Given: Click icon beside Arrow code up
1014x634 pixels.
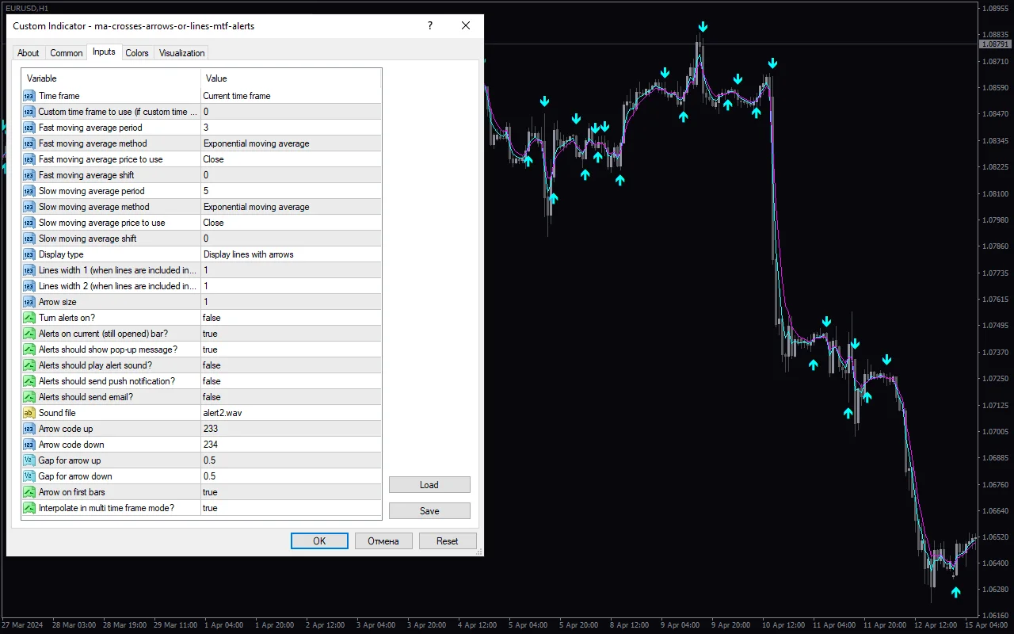Looking at the screenshot, I should point(29,429).
